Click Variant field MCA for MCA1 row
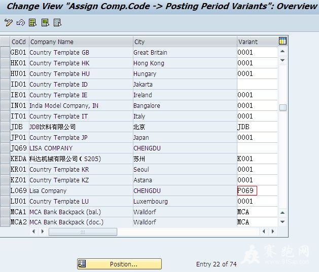This screenshot has width=319, height=272. click(257, 212)
